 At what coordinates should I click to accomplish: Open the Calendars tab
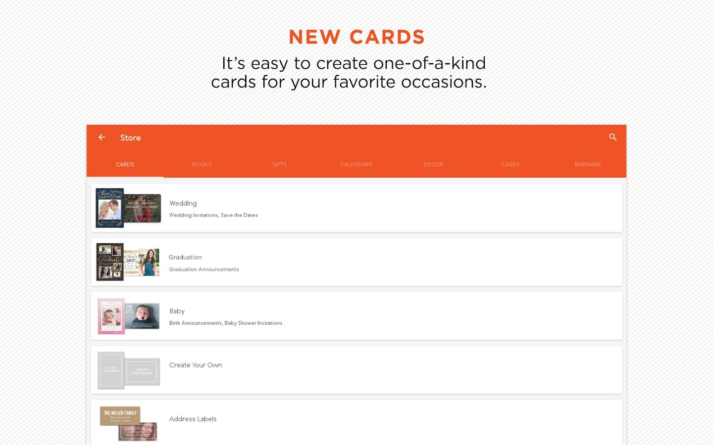click(x=356, y=165)
